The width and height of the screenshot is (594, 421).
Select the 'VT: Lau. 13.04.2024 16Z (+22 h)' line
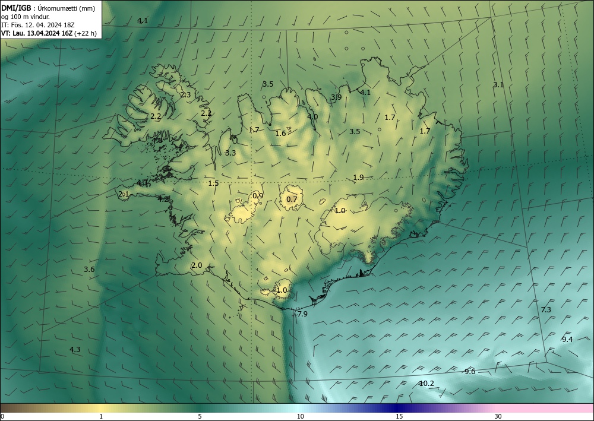coord(49,33)
